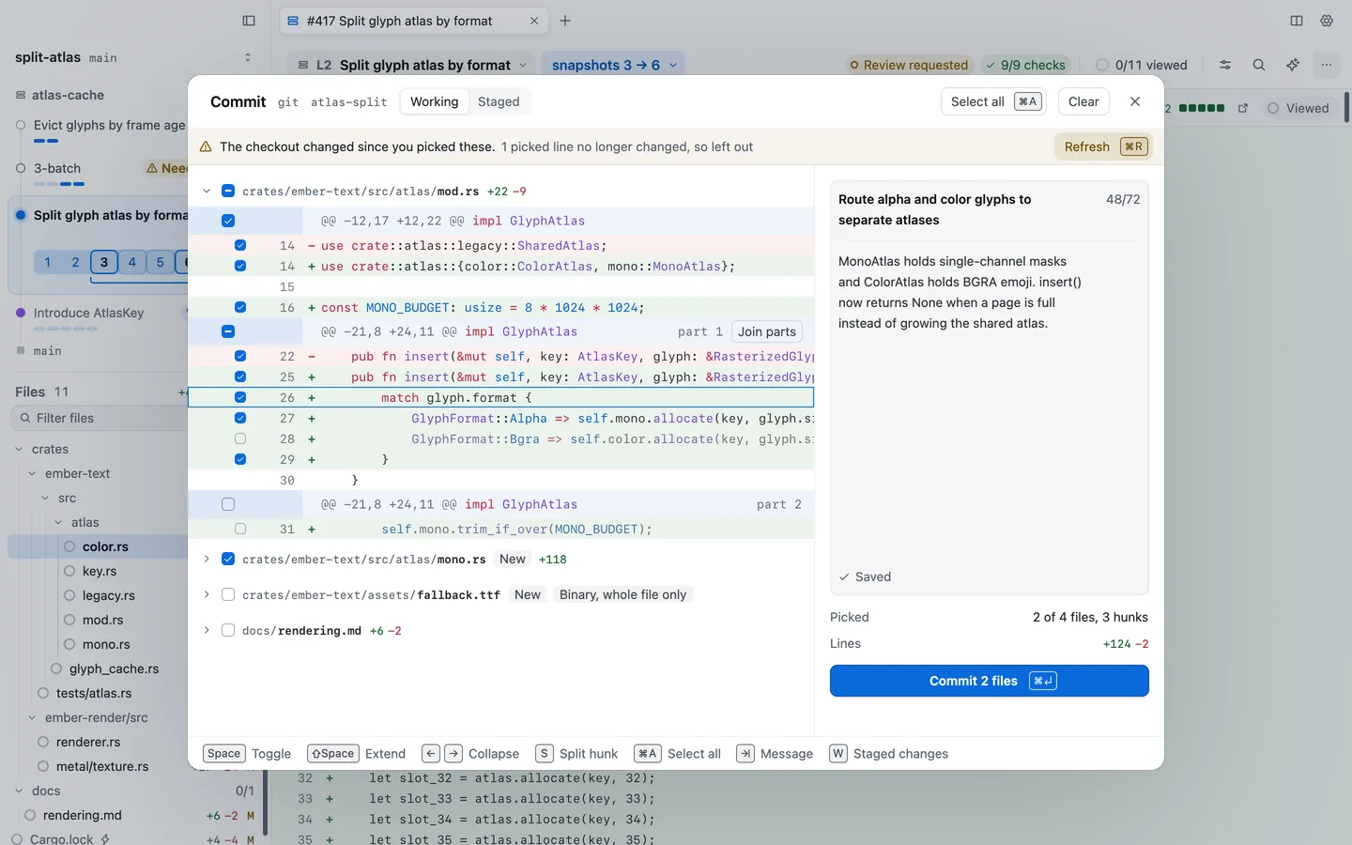Click the 9/9 checks badge
Image resolution: width=1352 pixels, height=845 pixels.
tap(1025, 65)
